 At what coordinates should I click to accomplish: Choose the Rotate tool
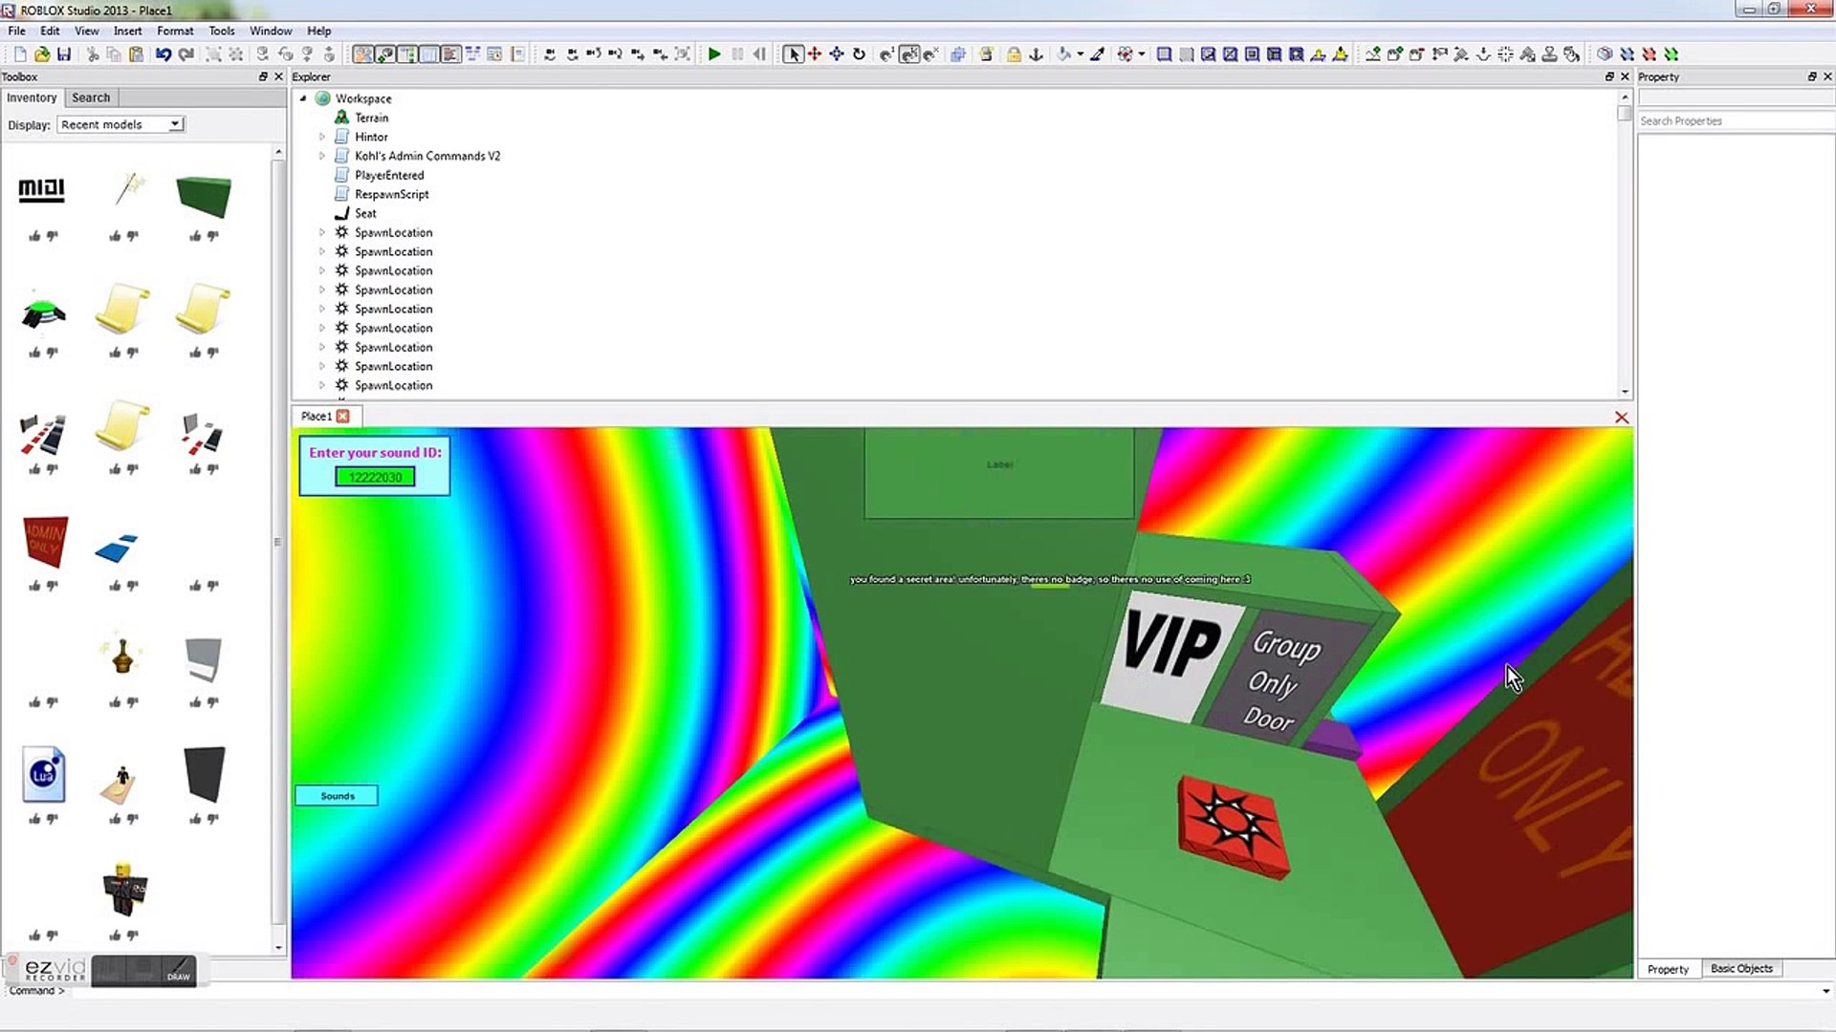pyautogui.click(x=859, y=54)
